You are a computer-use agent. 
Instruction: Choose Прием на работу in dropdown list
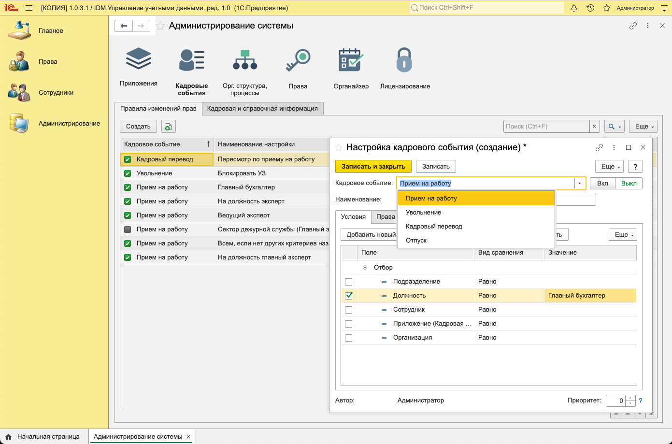tap(476, 198)
